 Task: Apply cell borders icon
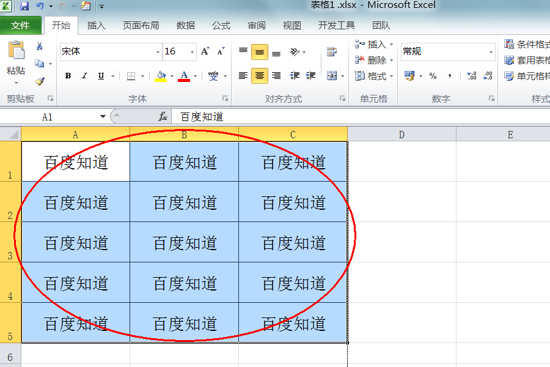click(x=131, y=76)
